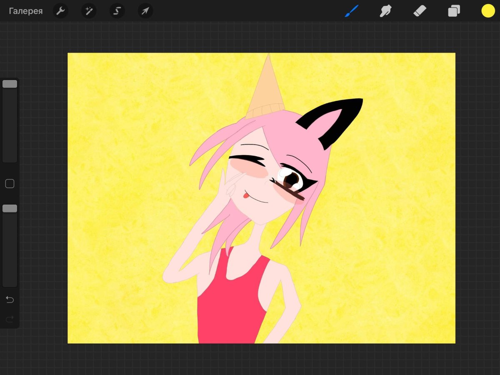Screen dimensions: 500x375
Task: Select the Smudge finger tool
Action: coord(385,11)
